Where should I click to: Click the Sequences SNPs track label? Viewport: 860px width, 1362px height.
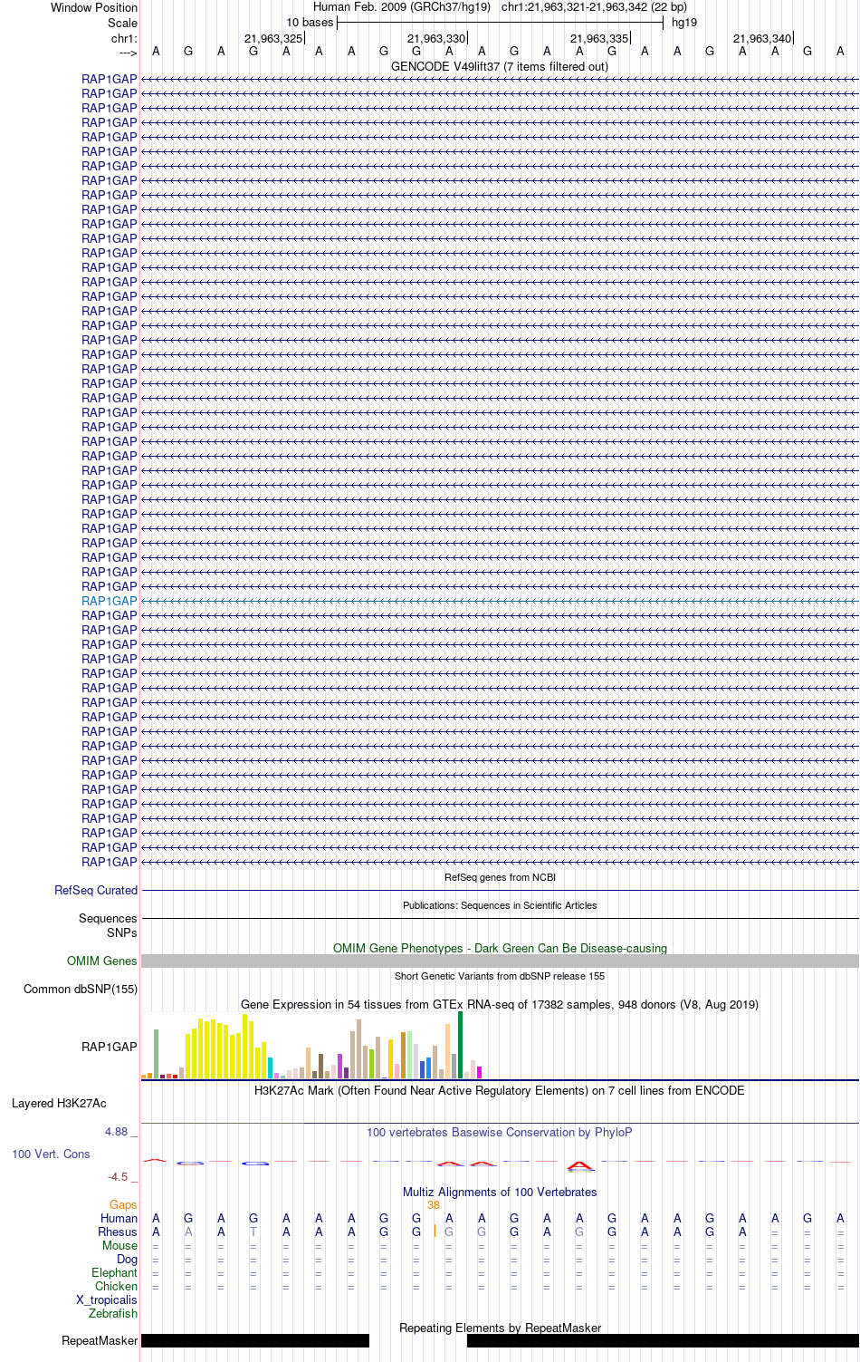point(108,925)
